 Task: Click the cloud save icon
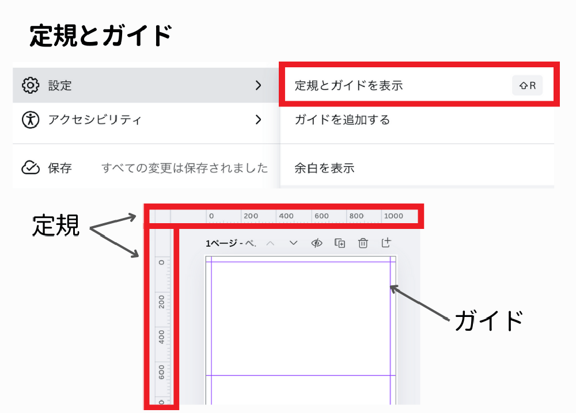click(30, 168)
